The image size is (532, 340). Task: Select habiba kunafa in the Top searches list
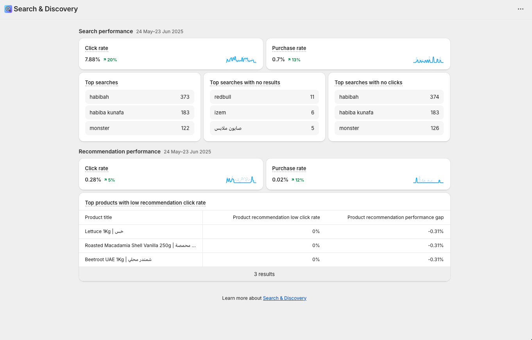click(x=140, y=112)
